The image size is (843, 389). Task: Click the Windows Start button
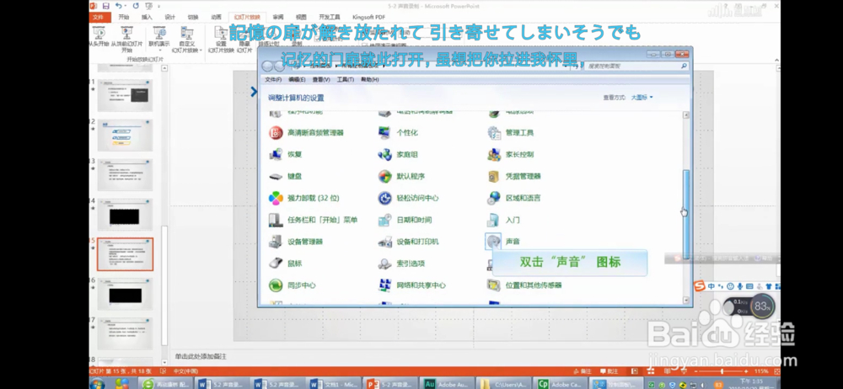coord(97,384)
